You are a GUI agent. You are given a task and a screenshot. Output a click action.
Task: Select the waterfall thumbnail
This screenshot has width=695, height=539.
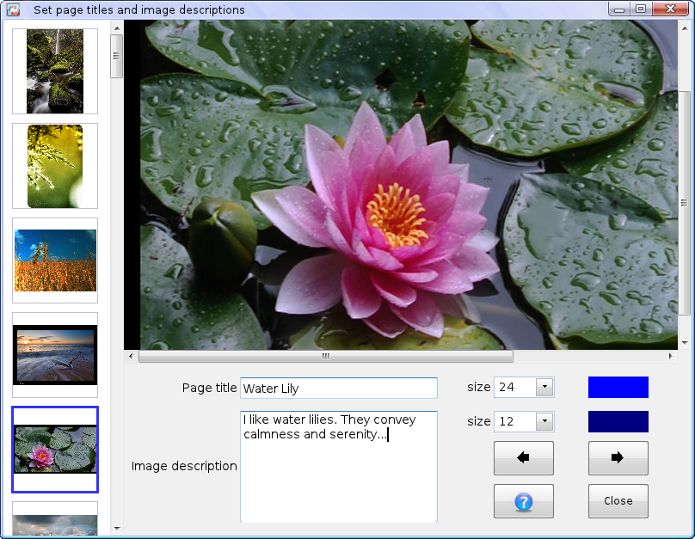(55, 71)
